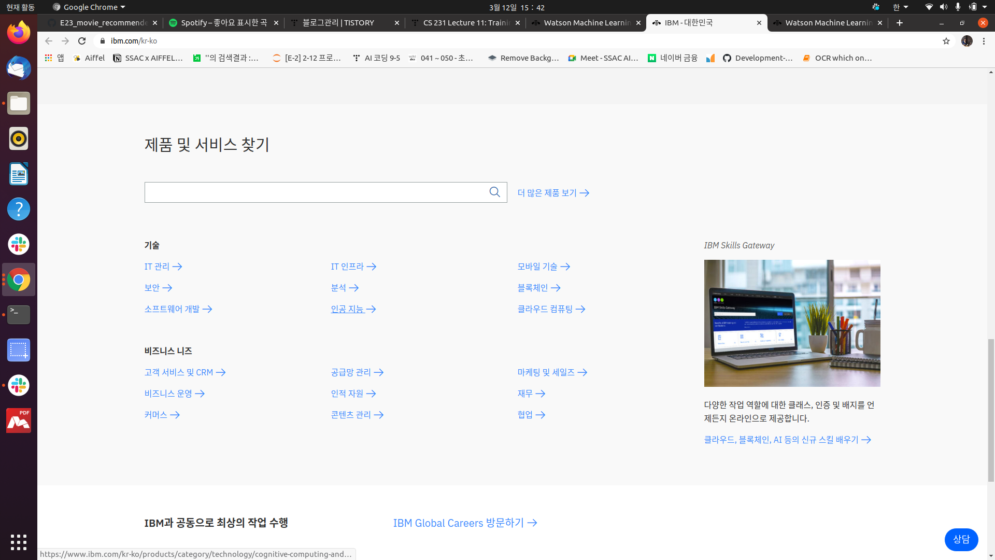Screen dimensions: 995x560
Task: Click the 더 많은 제품 보기 link
Action: pos(553,193)
